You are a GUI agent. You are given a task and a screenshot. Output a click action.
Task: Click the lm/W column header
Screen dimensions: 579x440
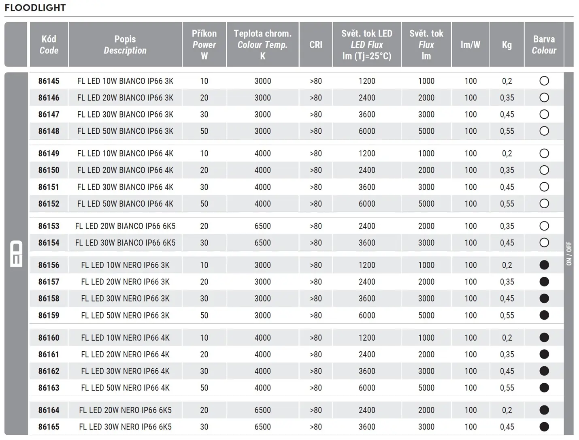470,45
